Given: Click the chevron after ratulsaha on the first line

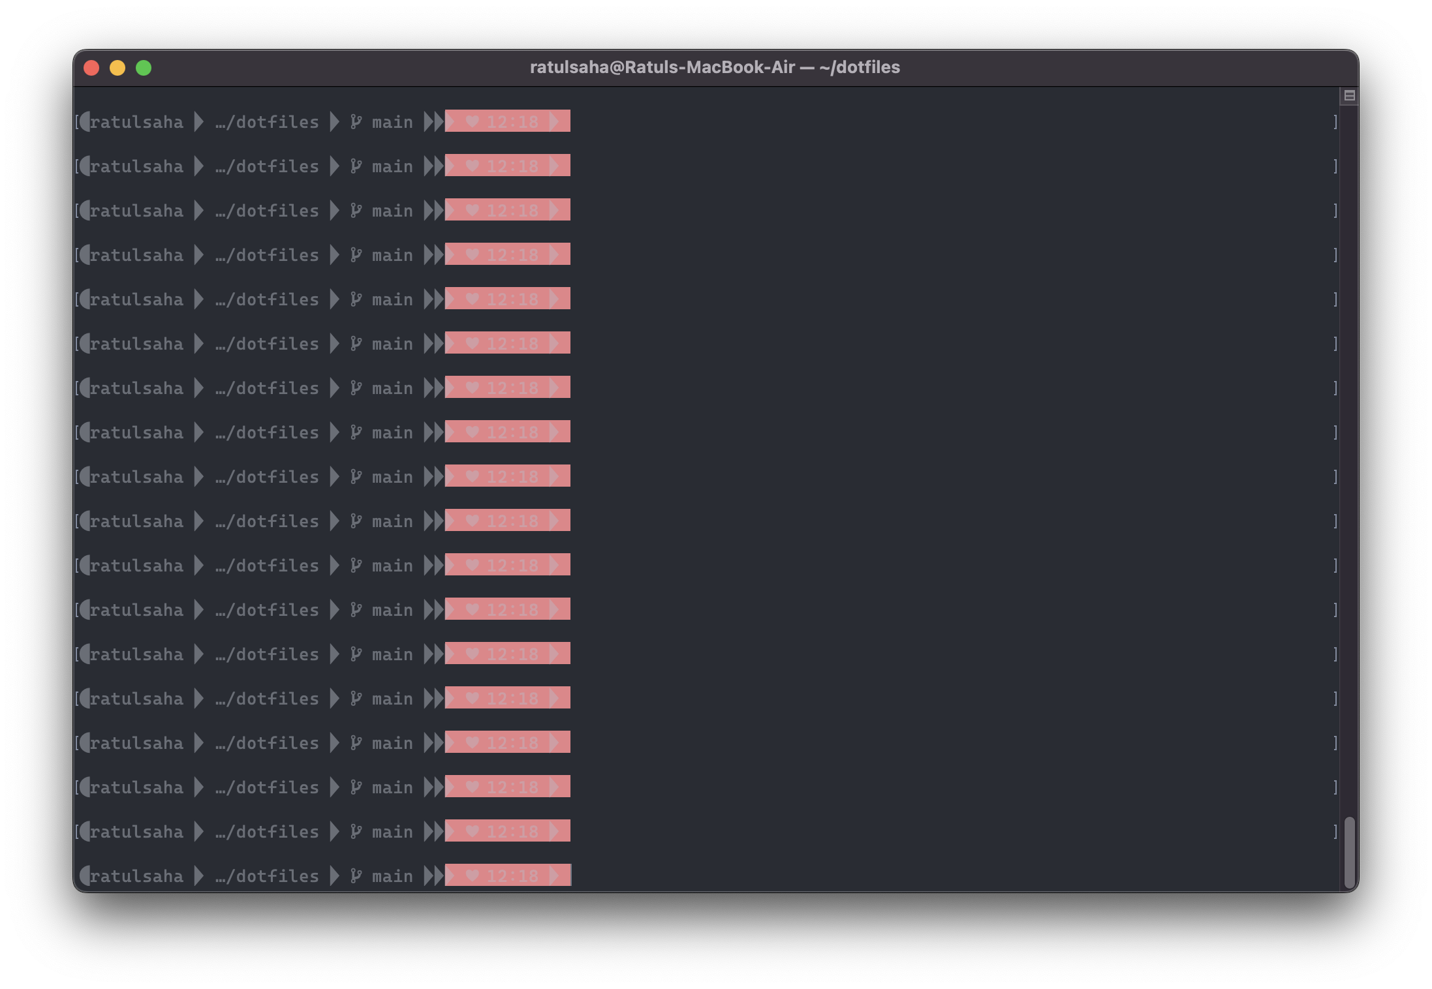Looking at the screenshot, I should 197,121.
